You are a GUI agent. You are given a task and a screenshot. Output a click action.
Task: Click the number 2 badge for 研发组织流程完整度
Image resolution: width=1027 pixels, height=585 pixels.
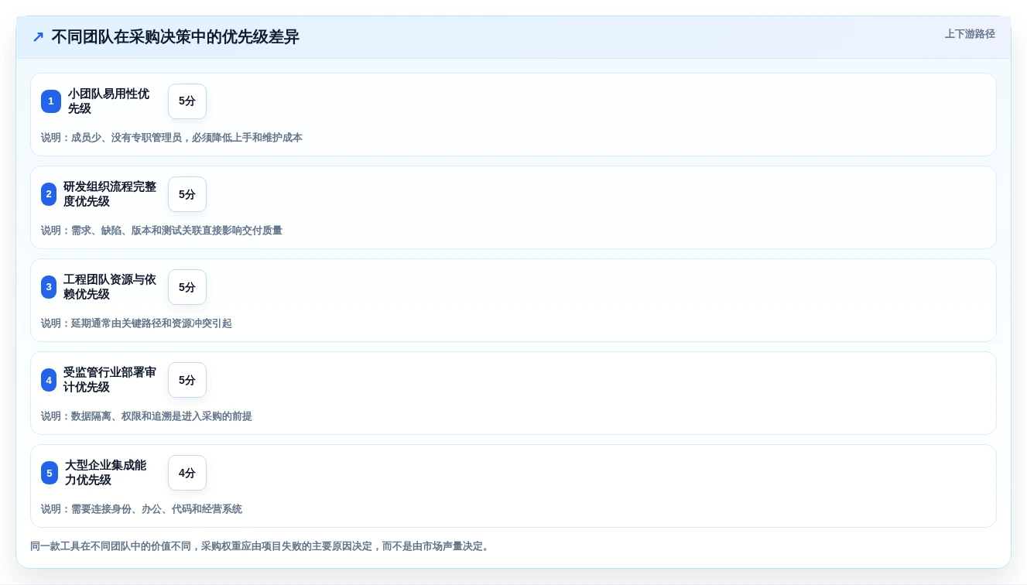tap(49, 194)
